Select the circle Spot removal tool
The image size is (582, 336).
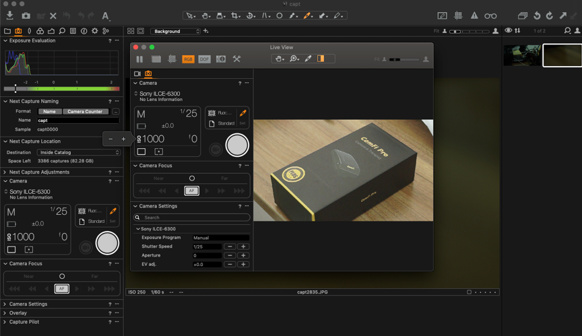click(x=280, y=15)
